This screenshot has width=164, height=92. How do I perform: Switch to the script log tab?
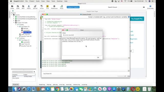84,85
